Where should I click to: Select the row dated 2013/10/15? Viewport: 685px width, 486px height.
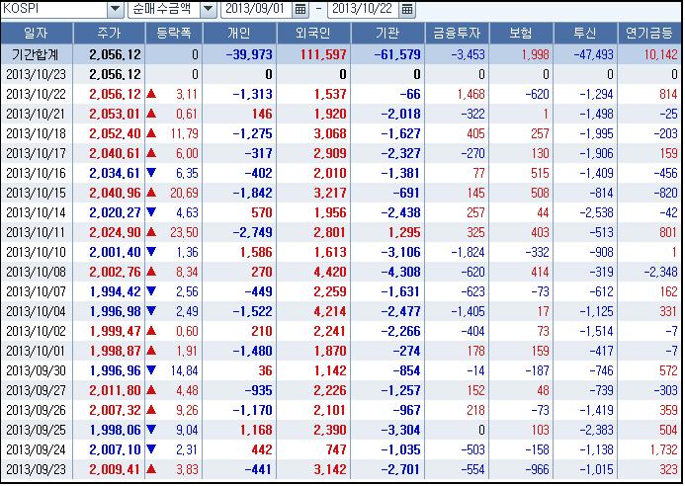tap(341, 193)
